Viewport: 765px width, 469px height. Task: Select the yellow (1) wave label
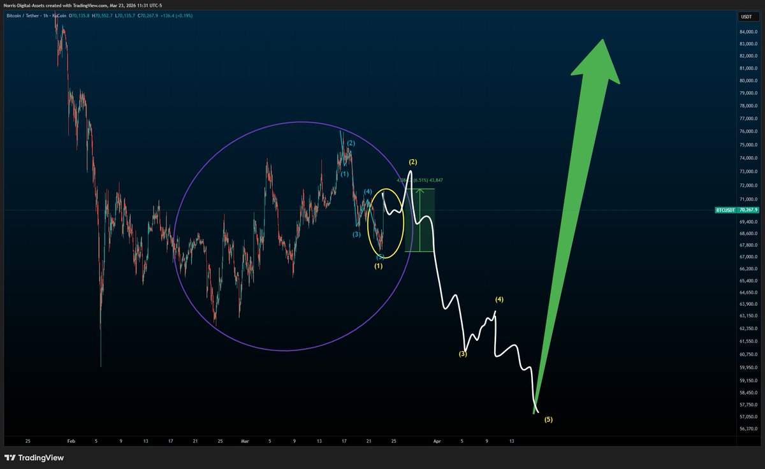[x=378, y=266]
